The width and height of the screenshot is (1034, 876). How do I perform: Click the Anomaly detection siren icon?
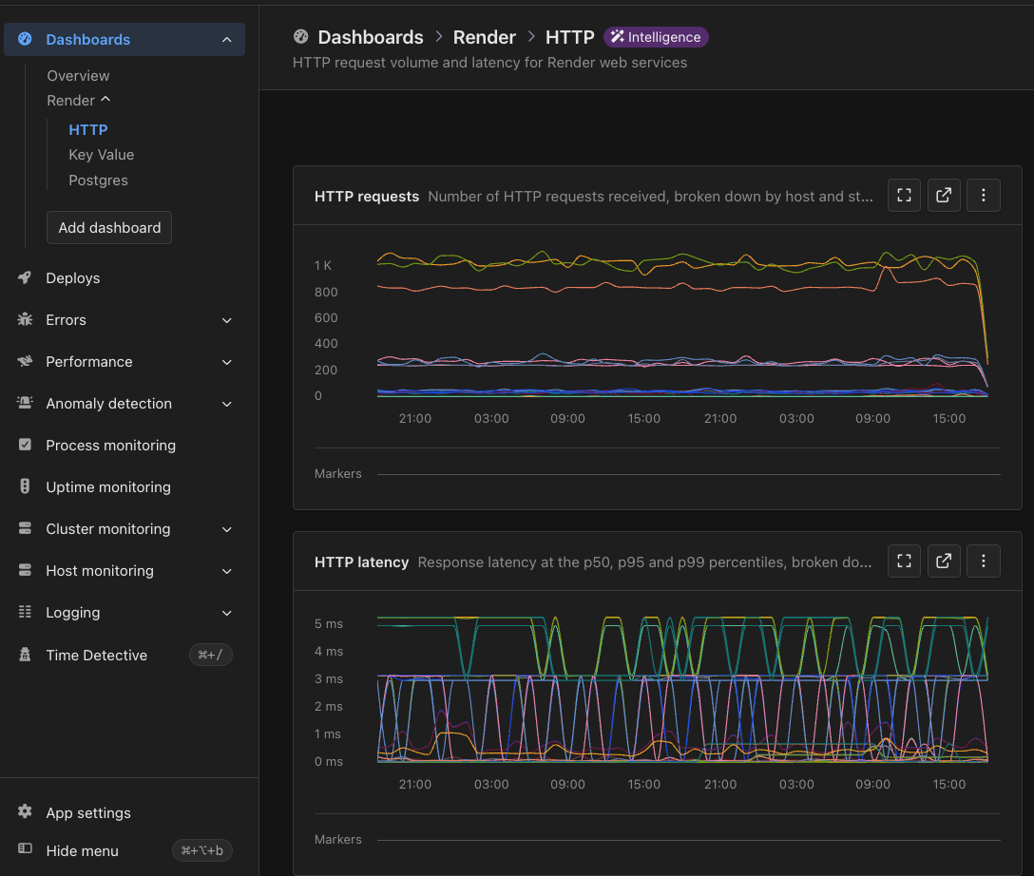click(x=25, y=403)
